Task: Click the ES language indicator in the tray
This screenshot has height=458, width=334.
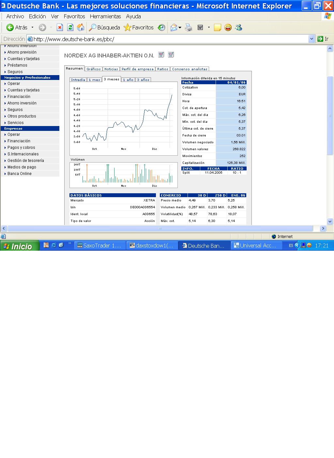Action: (x=291, y=245)
